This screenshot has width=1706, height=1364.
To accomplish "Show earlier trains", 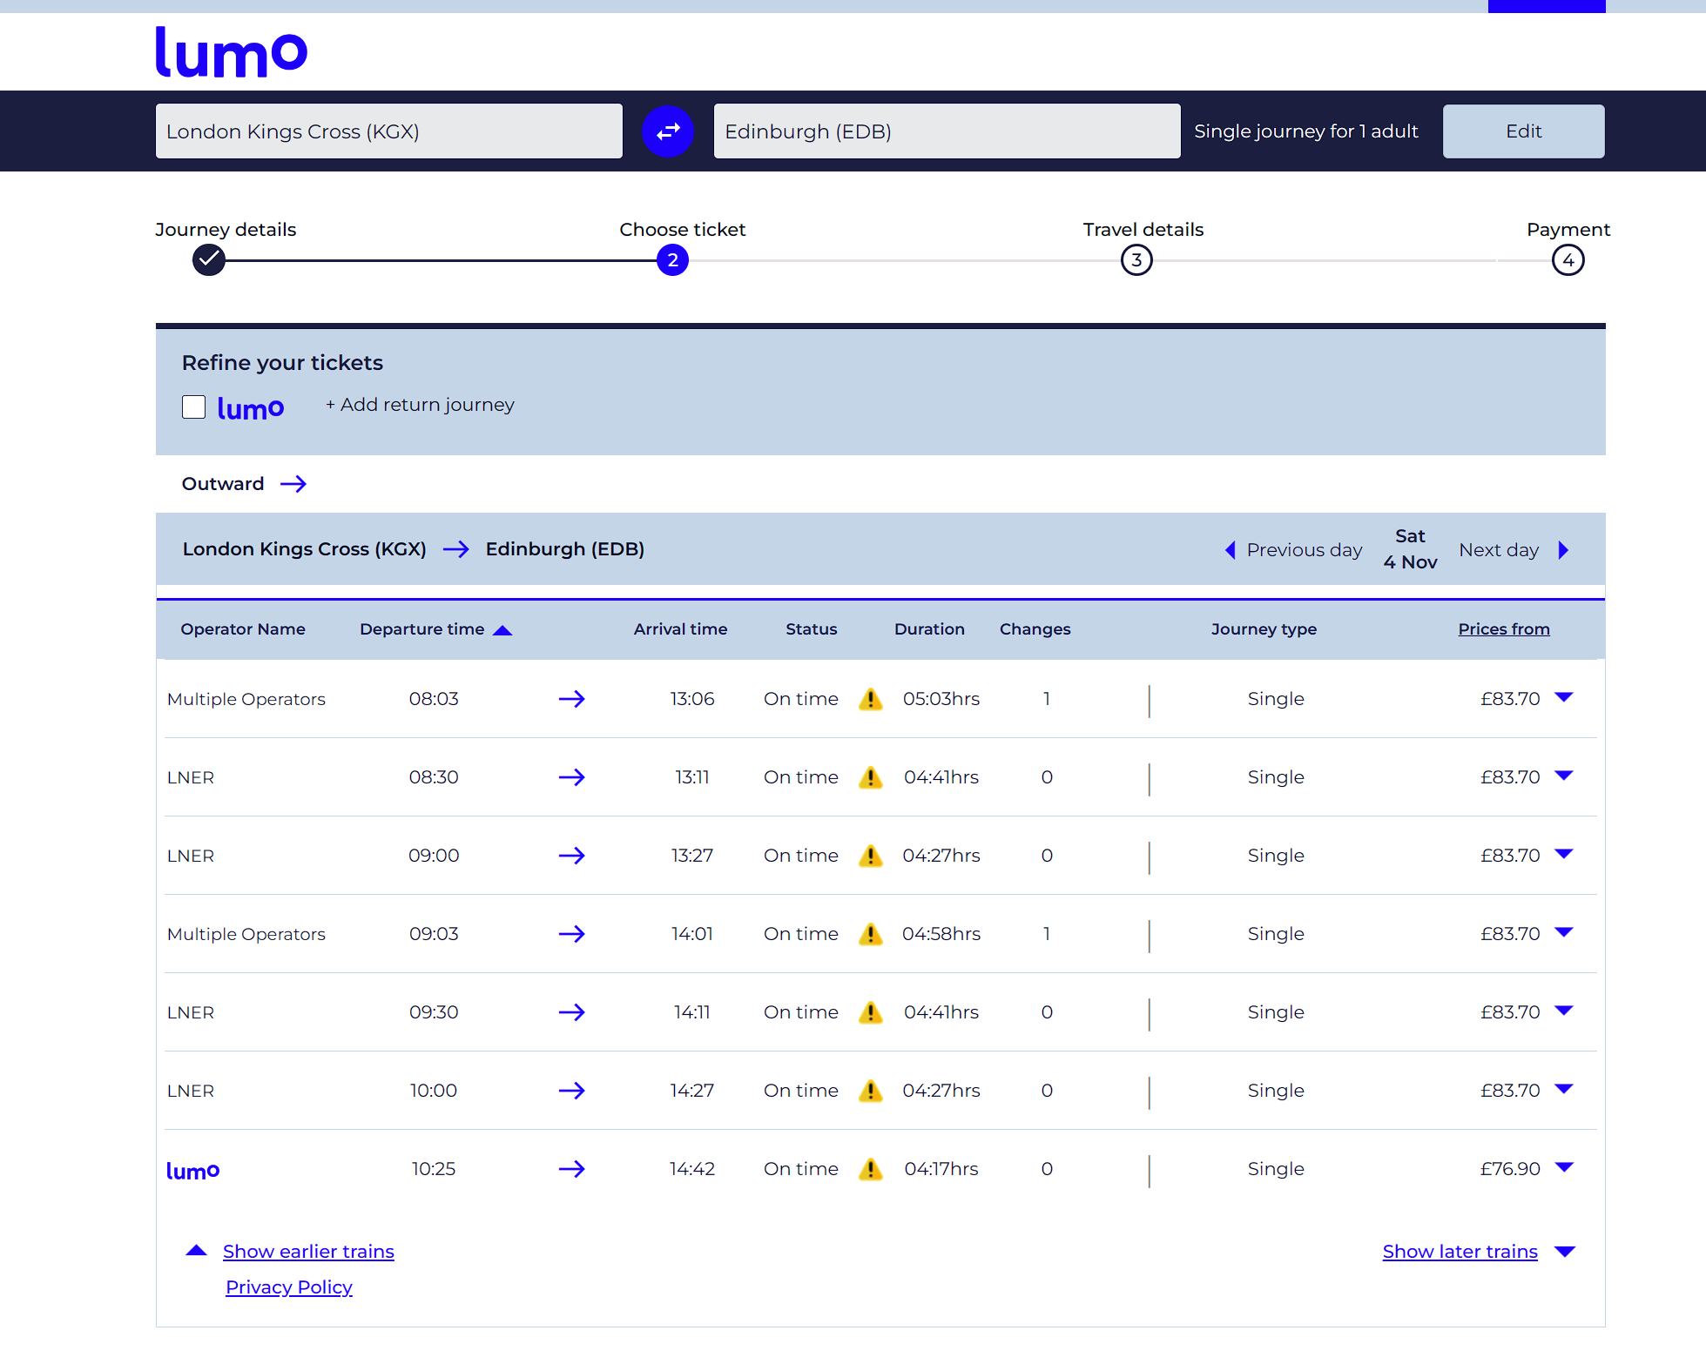I will (308, 1252).
